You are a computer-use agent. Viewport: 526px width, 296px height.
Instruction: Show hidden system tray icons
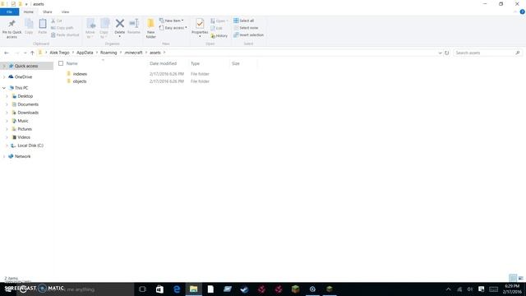448,289
